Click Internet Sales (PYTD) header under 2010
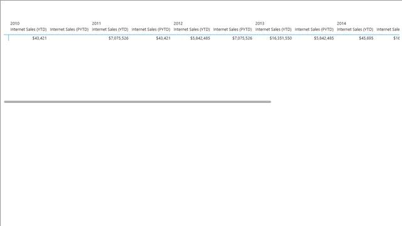Viewport: 402px width, 226px height. (69, 30)
